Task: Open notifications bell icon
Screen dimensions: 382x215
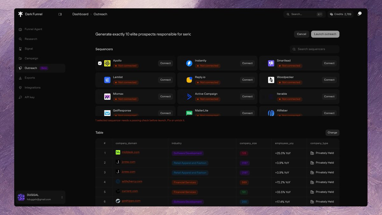Action: click(x=359, y=14)
